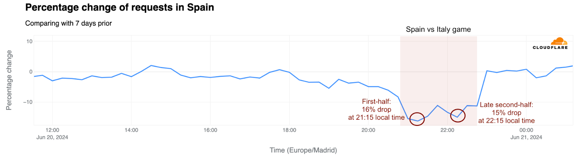Click the 14:00 time axis tick label
The image size is (579, 157).
(131, 130)
